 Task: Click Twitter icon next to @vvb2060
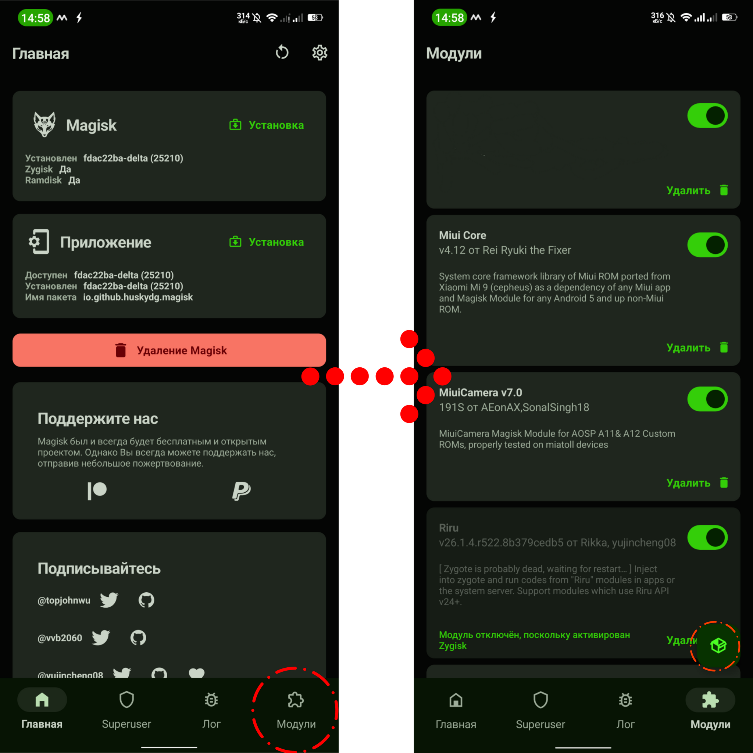pyautogui.click(x=110, y=638)
